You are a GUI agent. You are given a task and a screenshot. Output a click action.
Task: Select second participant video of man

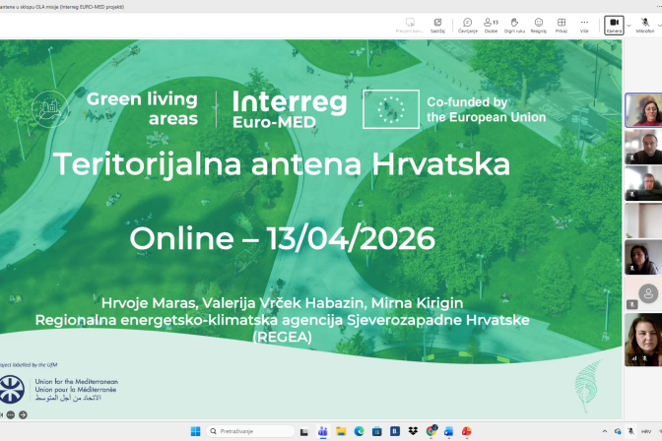[x=643, y=147]
